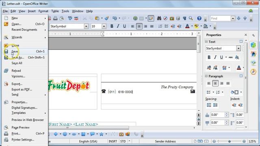Click the Underline toolbar icon
Screen dimensions: 260x146
coord(124,26)
